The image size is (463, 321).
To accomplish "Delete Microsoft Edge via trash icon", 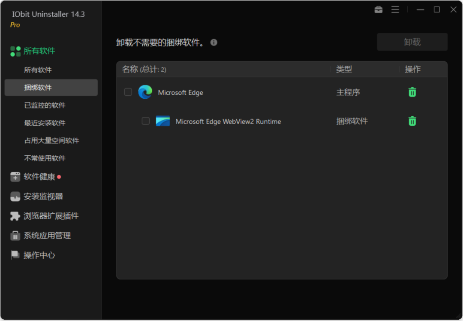I will [x=412, y=92].
